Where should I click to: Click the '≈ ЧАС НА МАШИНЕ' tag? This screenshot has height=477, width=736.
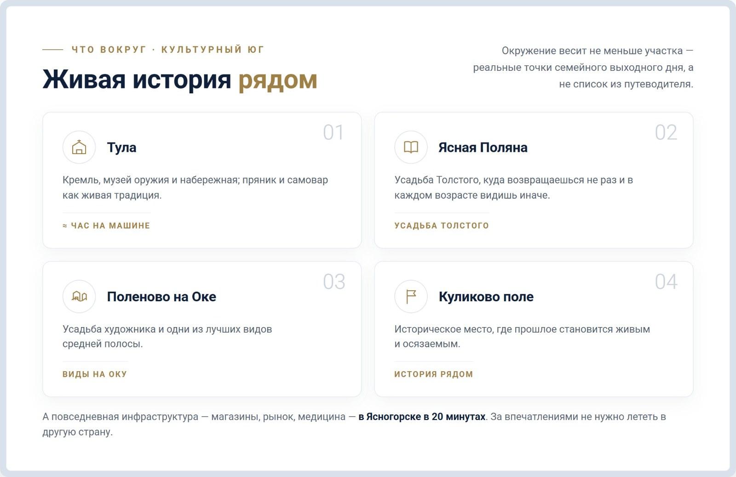click(106, 225)
